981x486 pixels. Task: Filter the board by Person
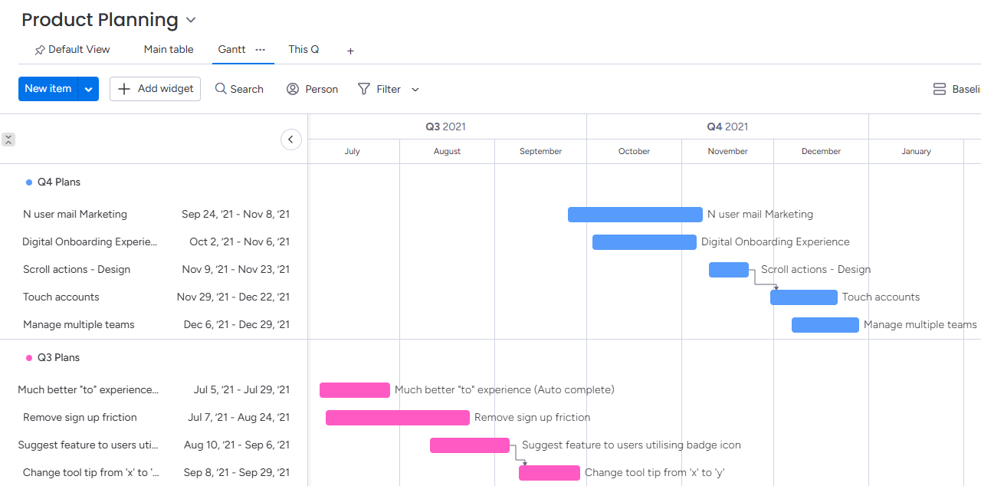312,89
